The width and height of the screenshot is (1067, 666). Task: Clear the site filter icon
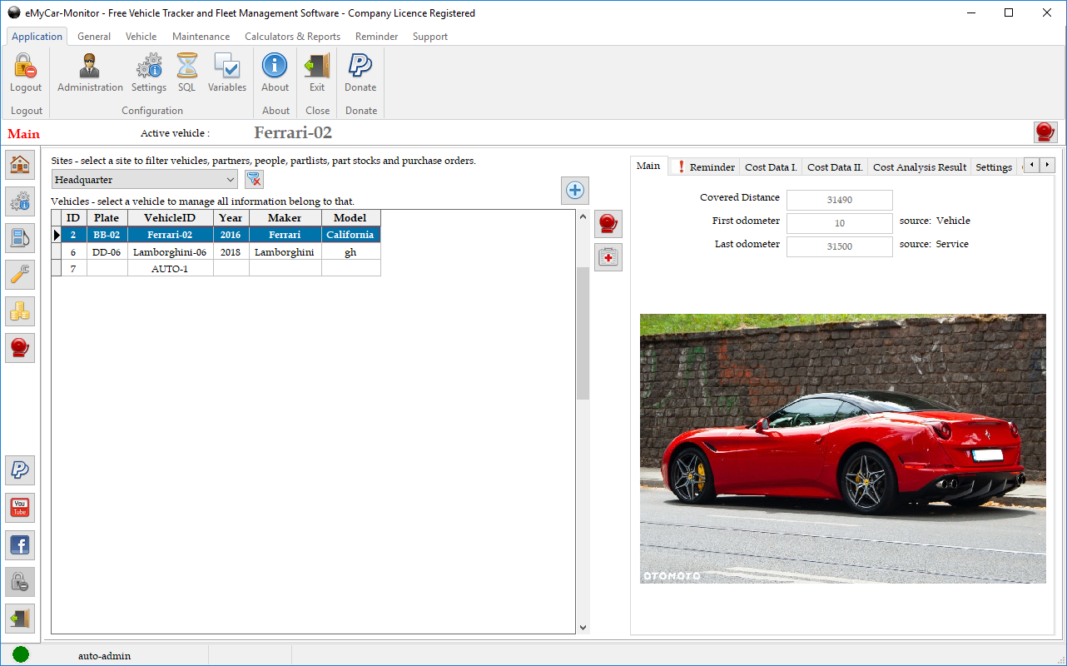(255, 179)
